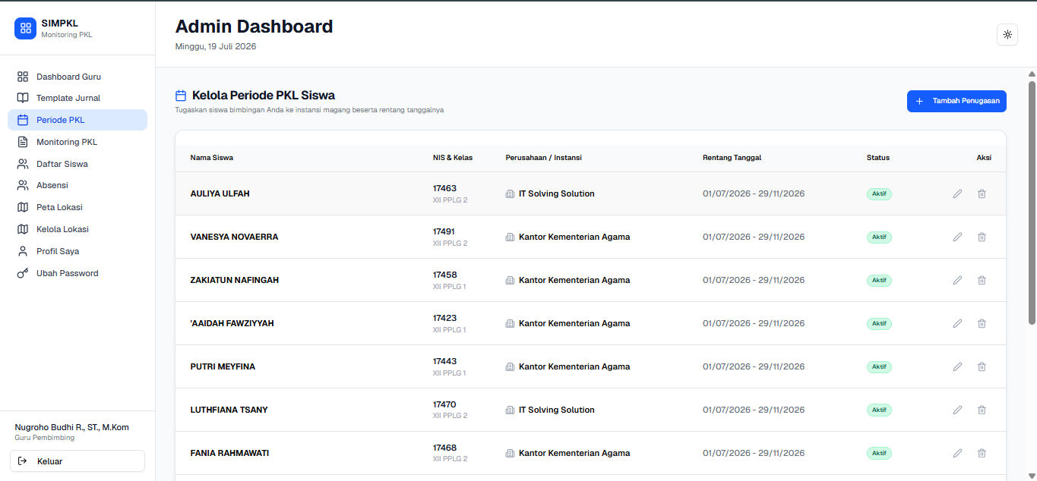The image size is (1037, 481).
Task: Open Template Jurnal menu
Action: 77,98
